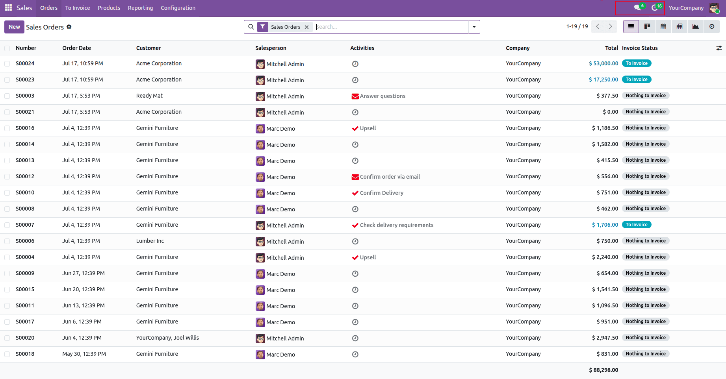This screenshot has height=379, width=726.
Task: Open the user avatar menu
Action: 714,8
